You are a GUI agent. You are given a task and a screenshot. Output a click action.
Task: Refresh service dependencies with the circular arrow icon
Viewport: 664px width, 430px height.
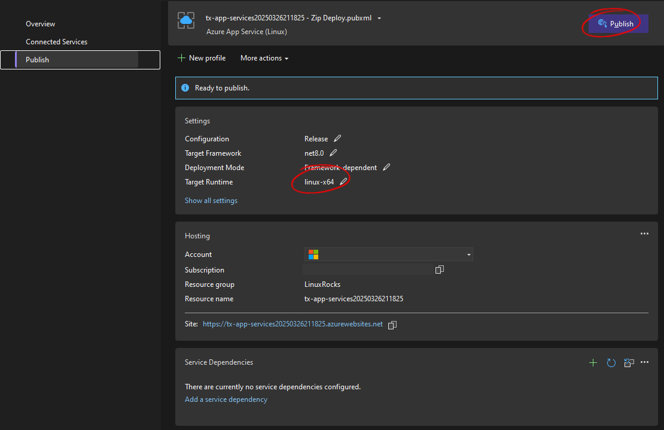pos(611,362)
